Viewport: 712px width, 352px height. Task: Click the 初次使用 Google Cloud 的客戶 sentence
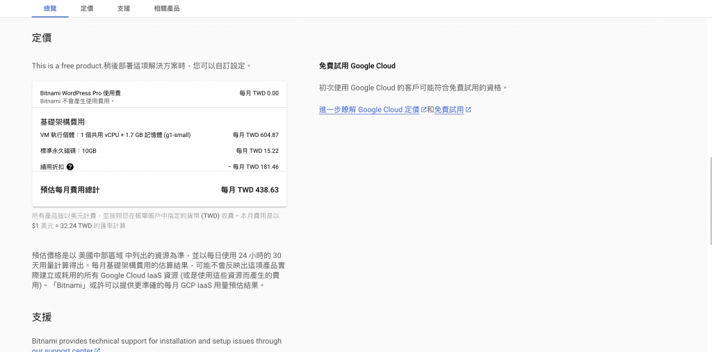click(413, 88)
